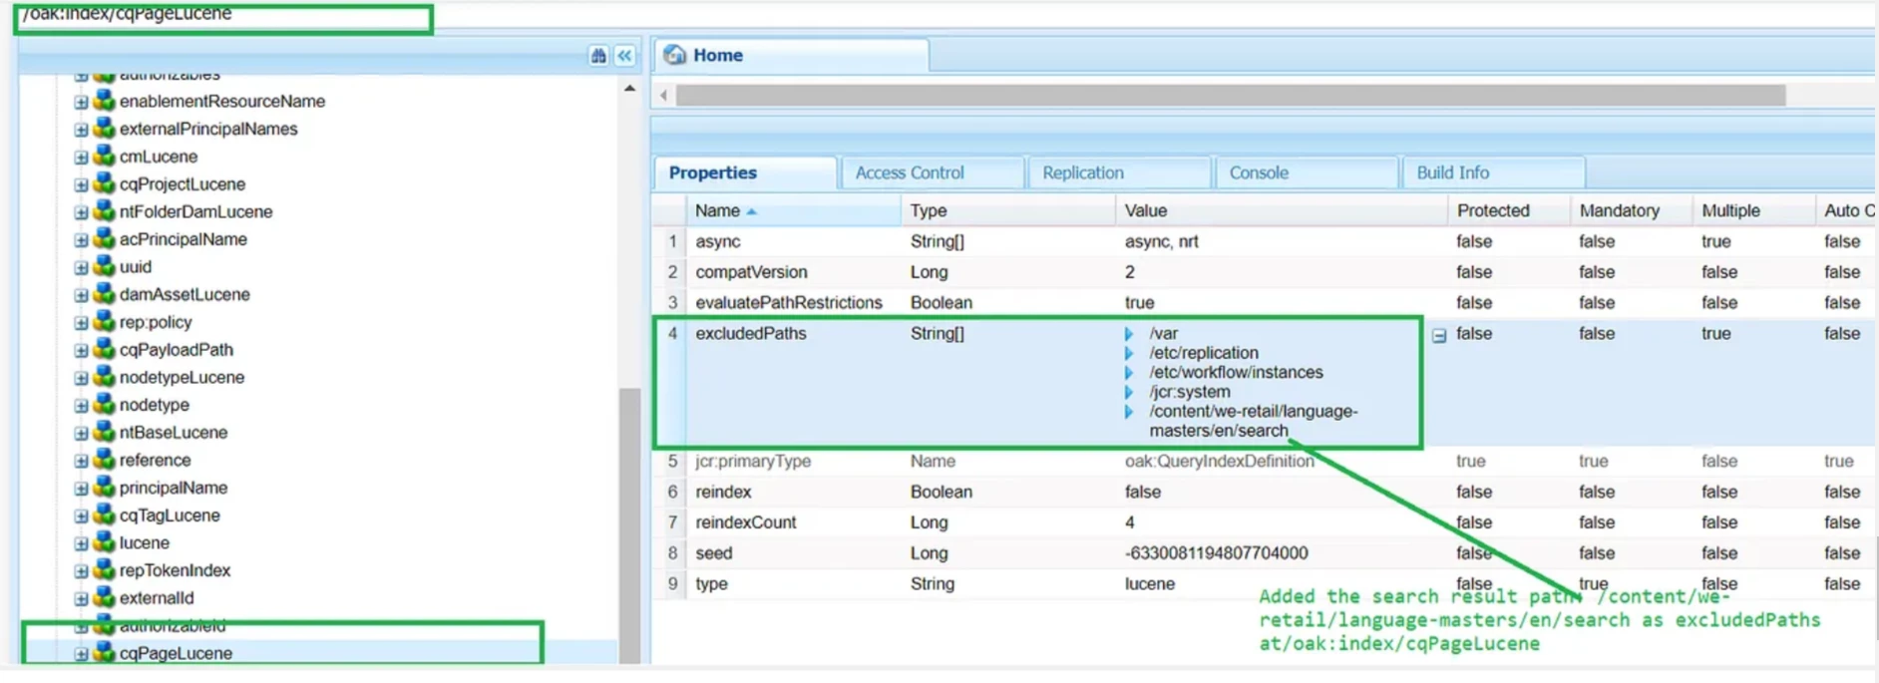Click the ntFolderDamLucene node icon
1879x683 pixels.
(x=104, y=211)
